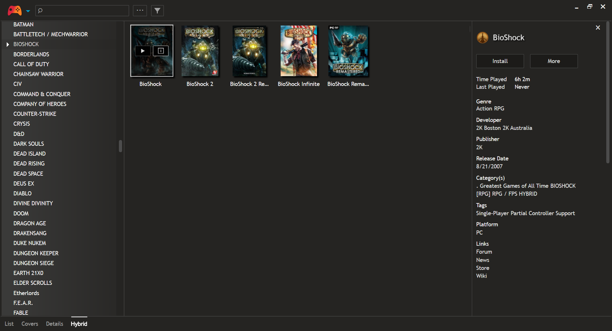Select COMPANY OF HEROES category

pos(40,104)
